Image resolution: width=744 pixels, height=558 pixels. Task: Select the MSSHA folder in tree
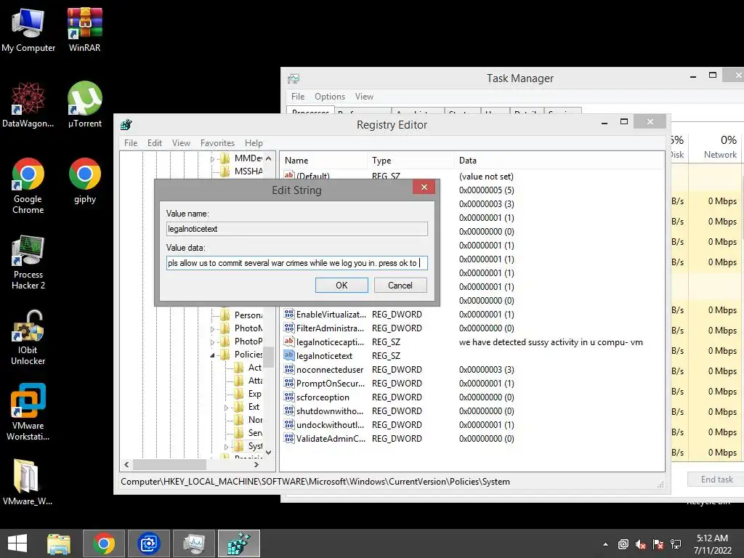(242, 171)
